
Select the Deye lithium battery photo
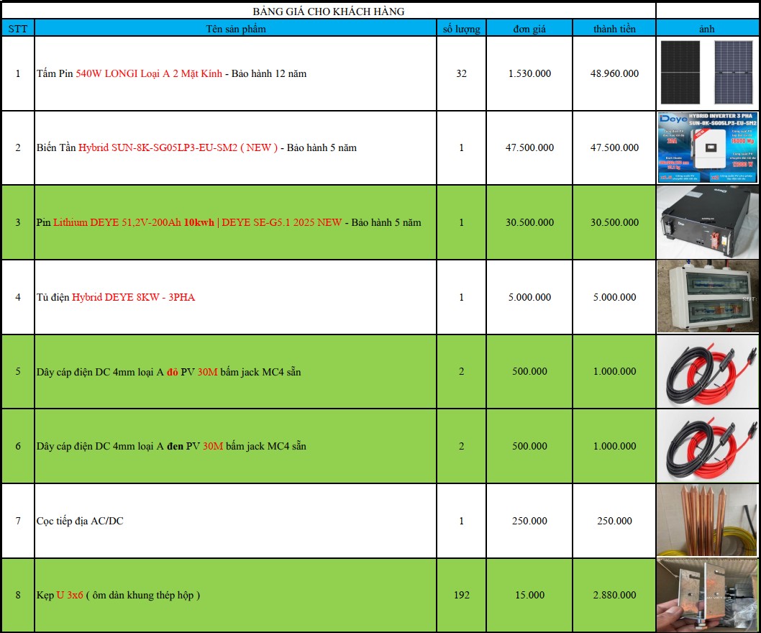(708, 222)
